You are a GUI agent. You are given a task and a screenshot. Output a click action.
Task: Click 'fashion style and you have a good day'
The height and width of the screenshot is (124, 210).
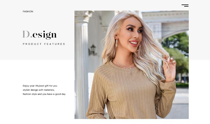pyautogui.click(x=44, y=94)
